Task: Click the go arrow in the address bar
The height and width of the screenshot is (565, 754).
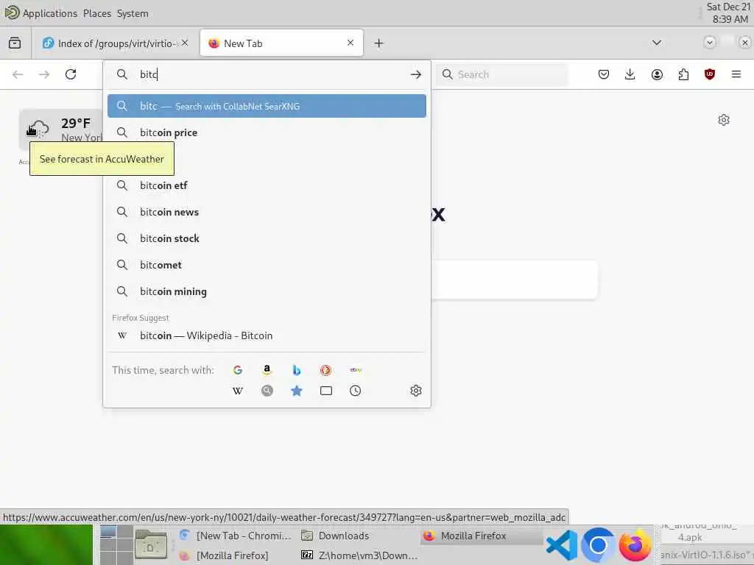Action: pyautogui.click(x=416, y=74)
